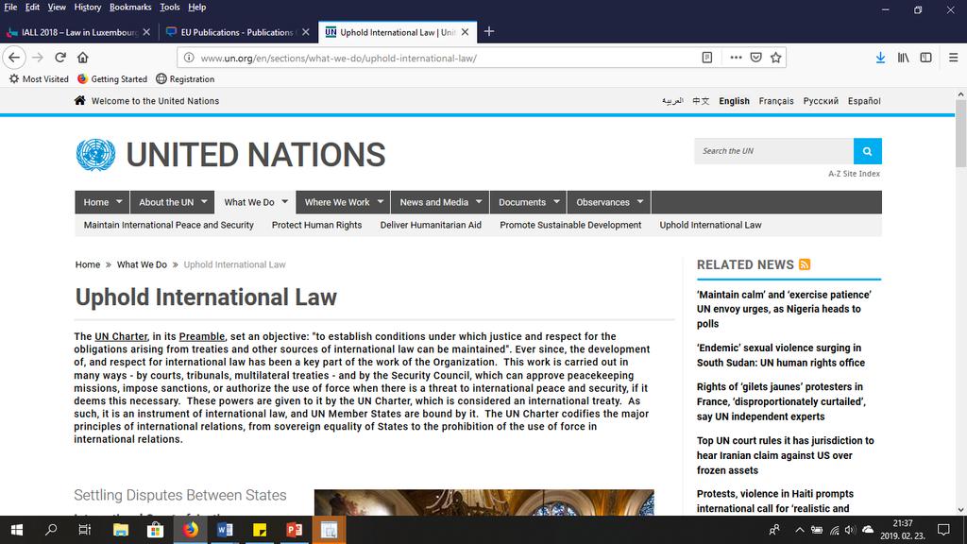Open Getting Started bookmark
This screenshot has width=967, height=544.
pyautogui.click(x=112, y=79)
